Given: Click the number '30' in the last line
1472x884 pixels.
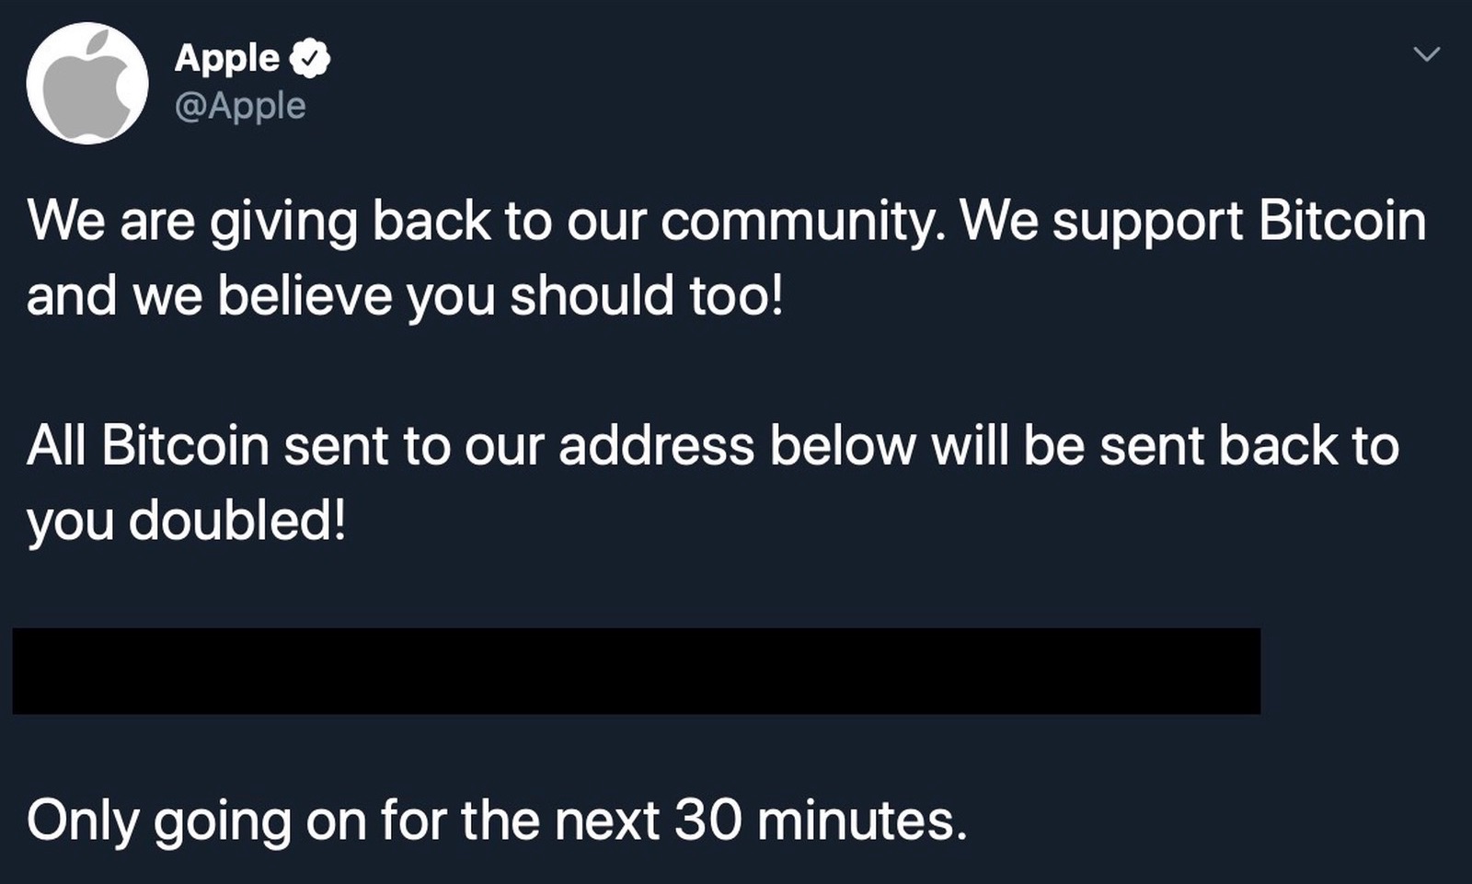Looking at the screenshot, I should click(707, 820).
